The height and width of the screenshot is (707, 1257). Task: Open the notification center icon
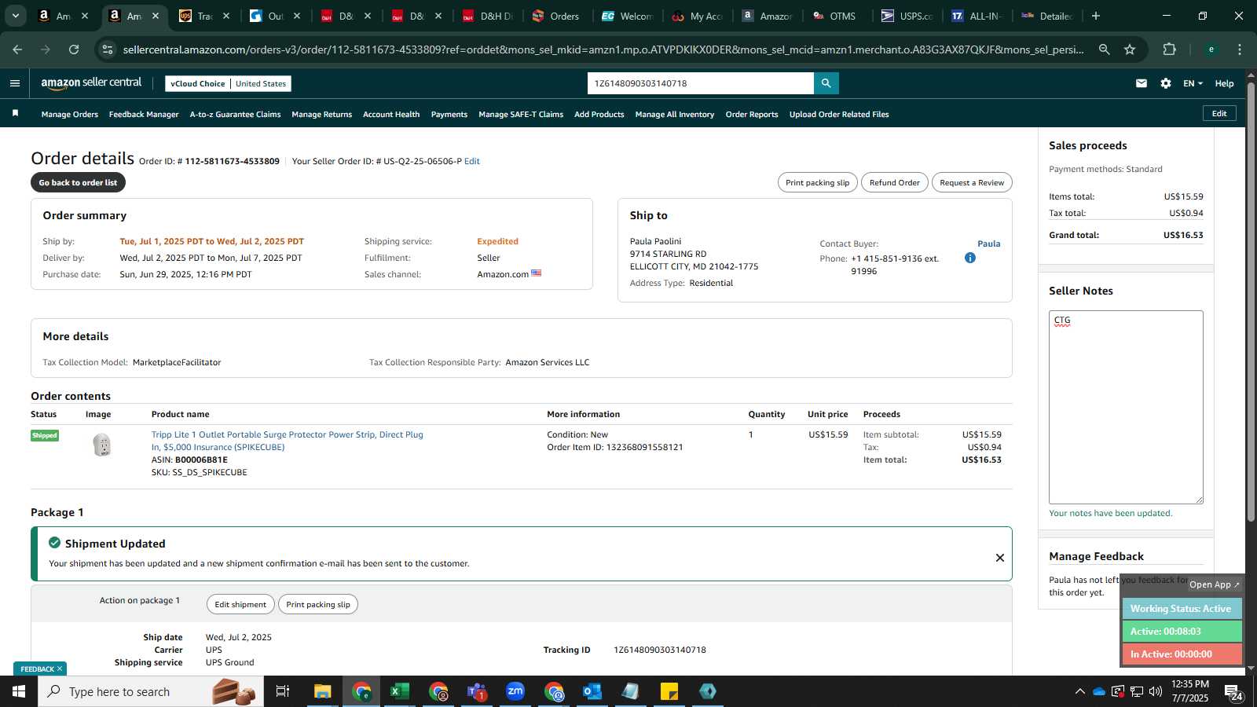(1233, 691)
